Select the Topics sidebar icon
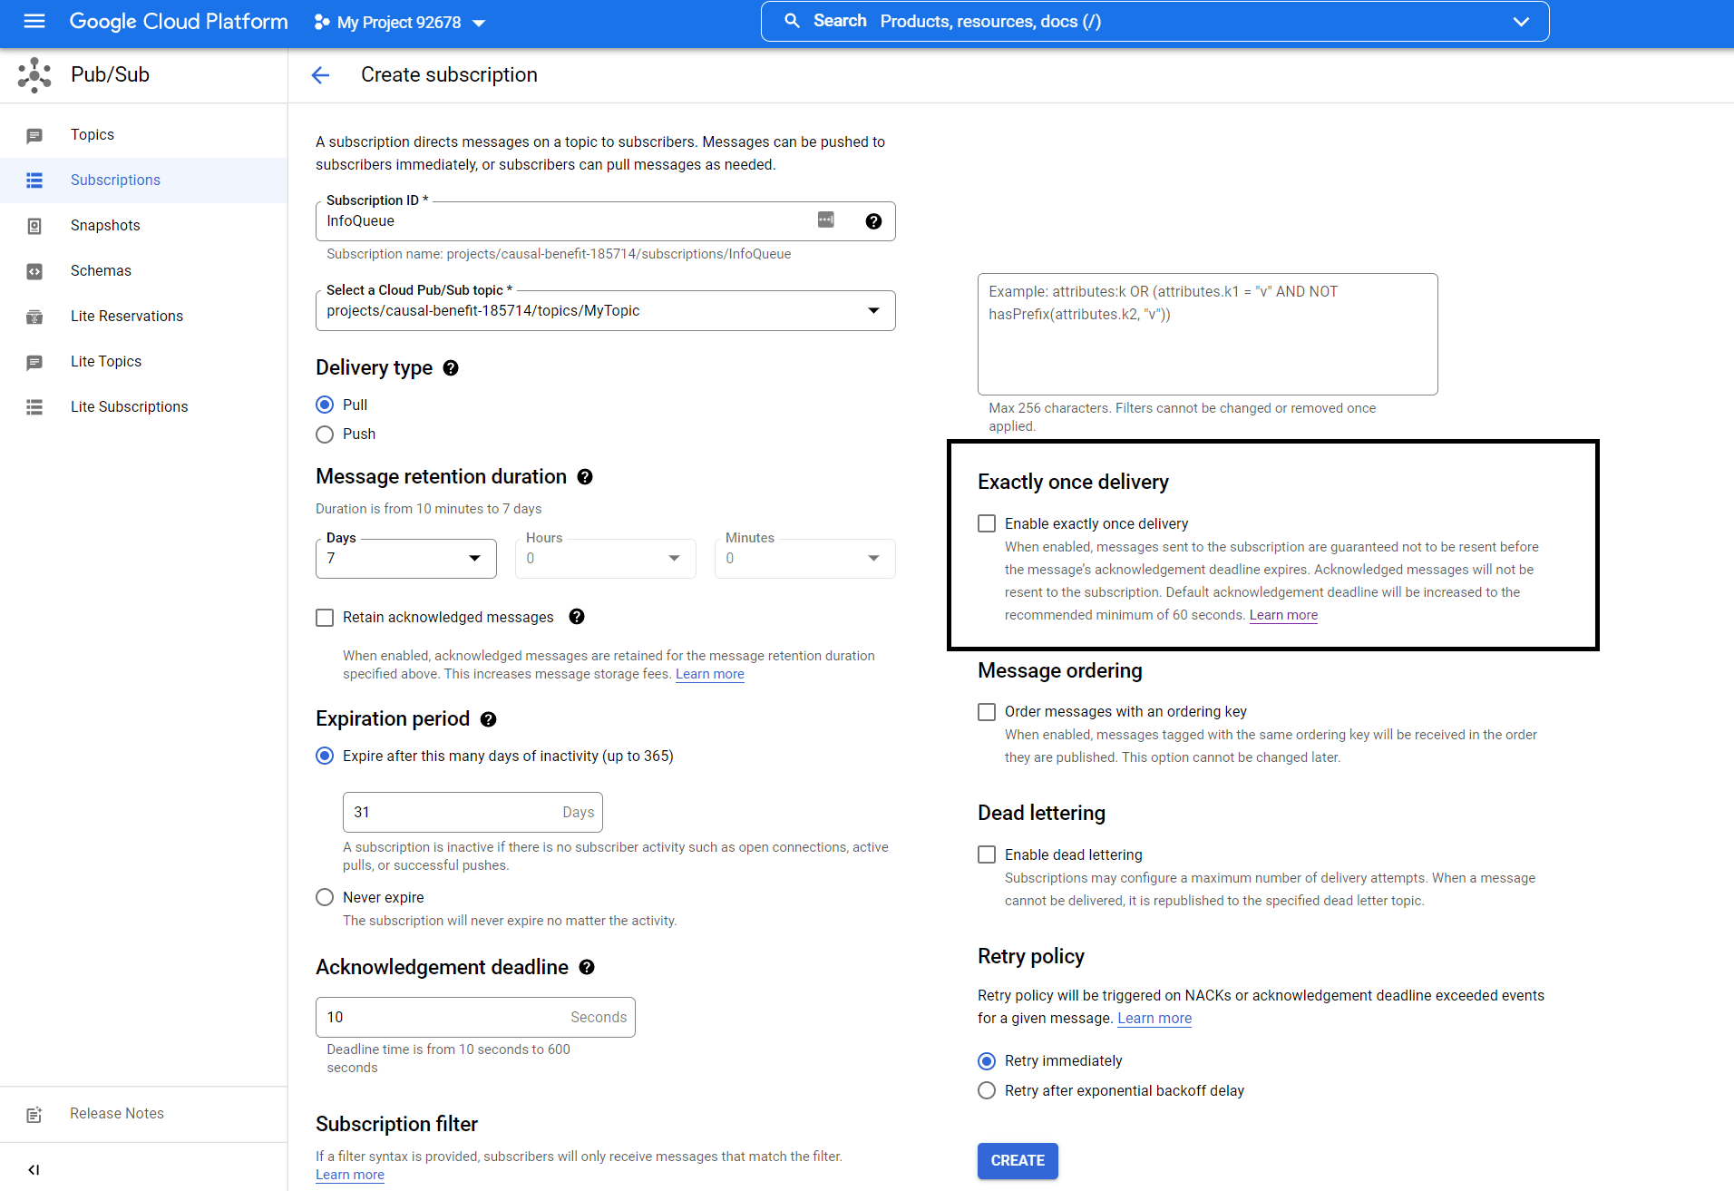The height and width of the screenshot is (1191, 1734). click(34, 134)
